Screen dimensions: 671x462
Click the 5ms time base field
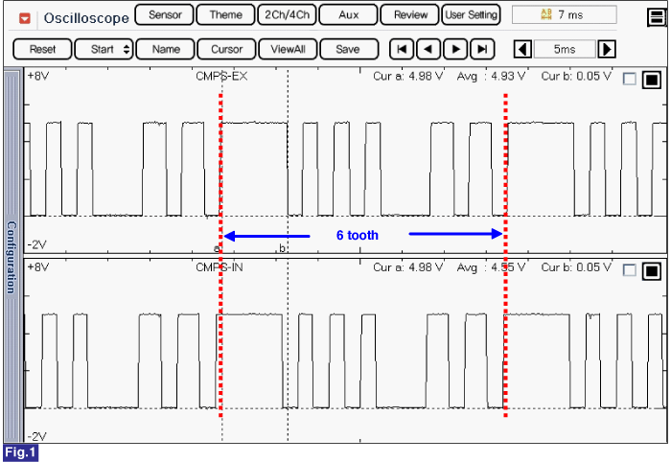(565, 49)
